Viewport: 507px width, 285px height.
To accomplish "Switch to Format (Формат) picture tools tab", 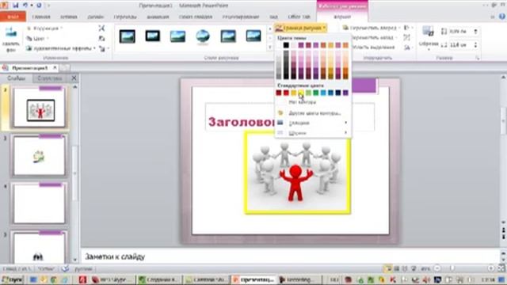I will 342,17.
